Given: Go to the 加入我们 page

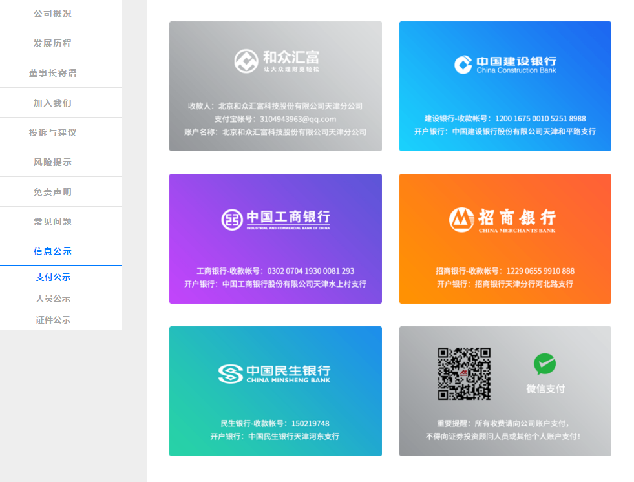Looking at the screenshot, I should click(x=53, y=103).
